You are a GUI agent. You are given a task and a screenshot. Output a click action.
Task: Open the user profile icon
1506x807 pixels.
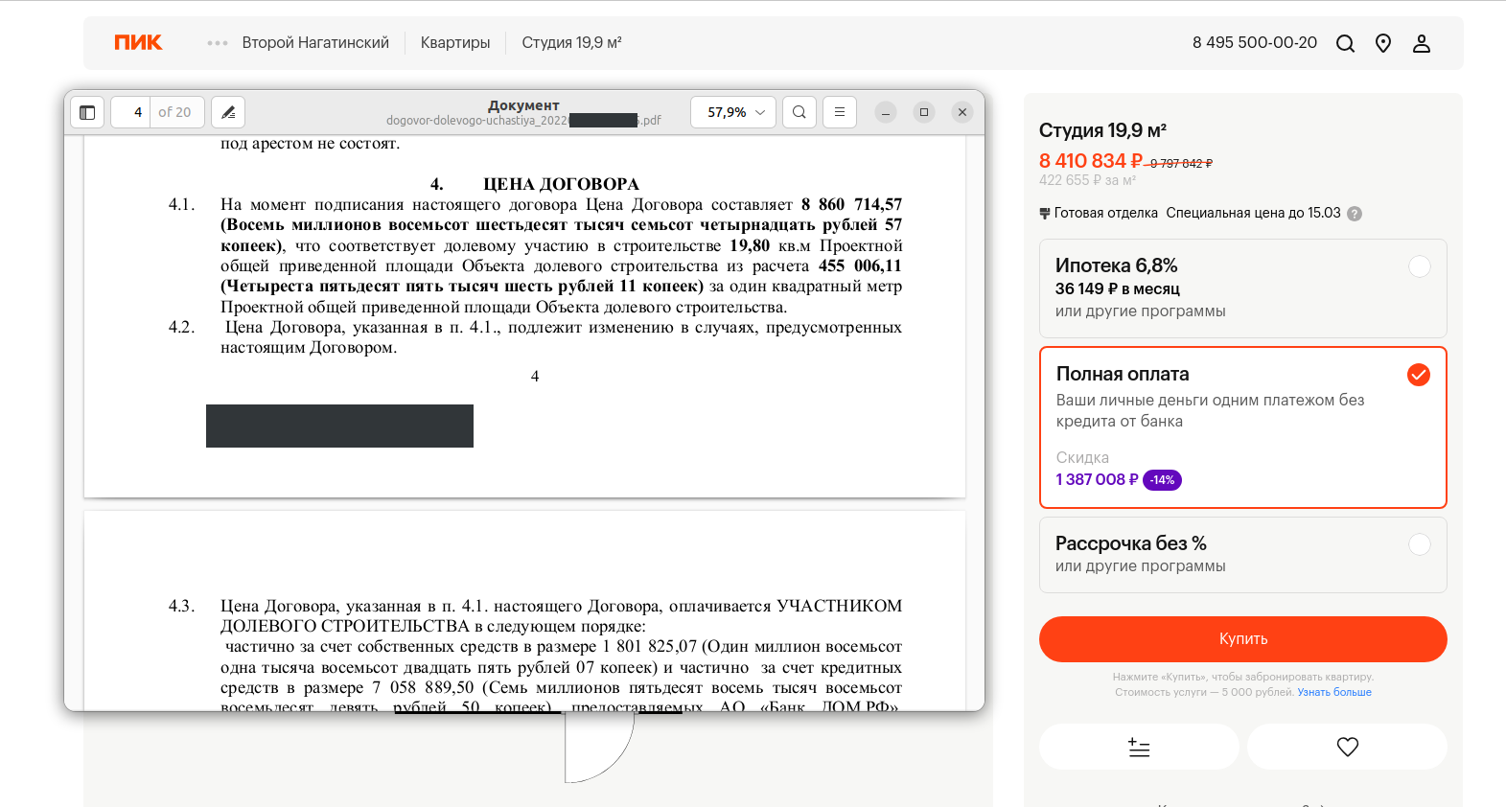coord(1422,43)
